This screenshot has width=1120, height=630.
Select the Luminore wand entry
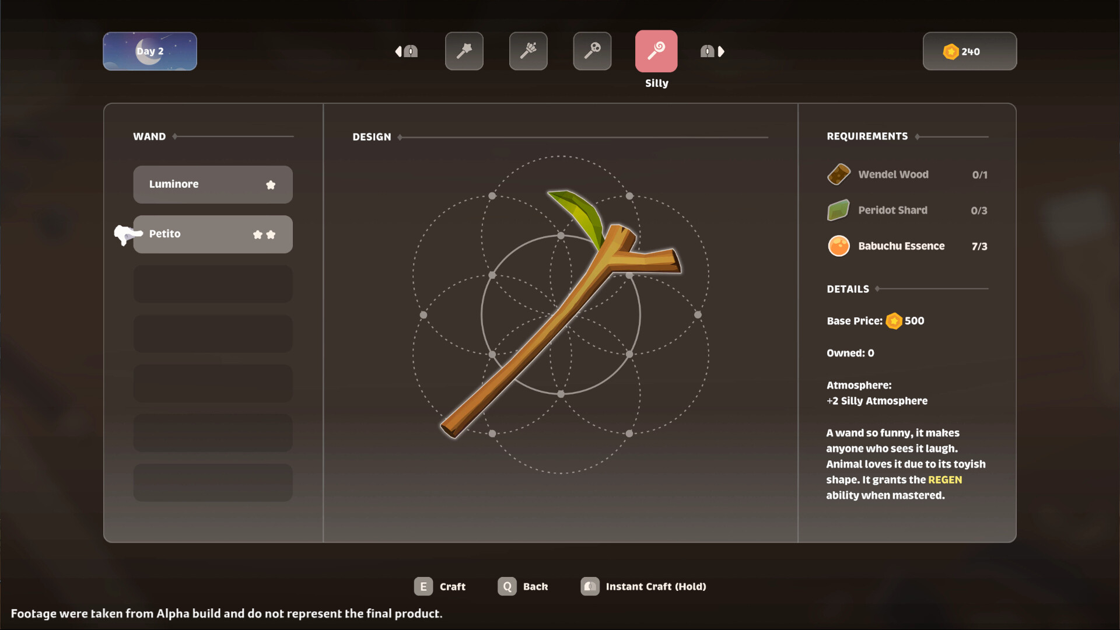coord(213,184)
